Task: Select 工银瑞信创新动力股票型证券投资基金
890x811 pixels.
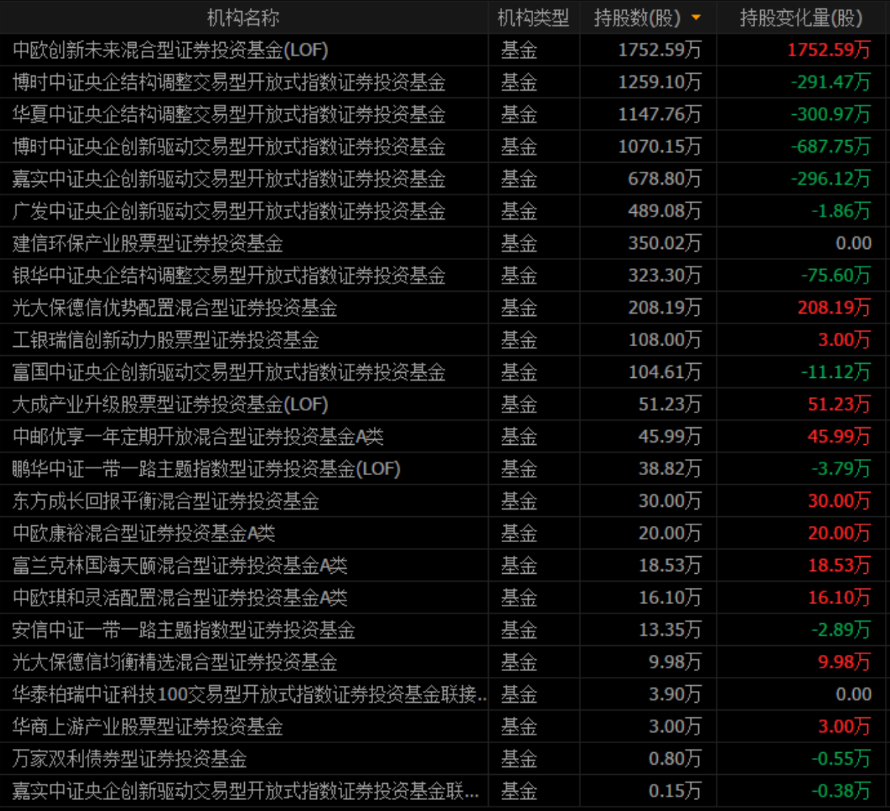Action: 166,340
